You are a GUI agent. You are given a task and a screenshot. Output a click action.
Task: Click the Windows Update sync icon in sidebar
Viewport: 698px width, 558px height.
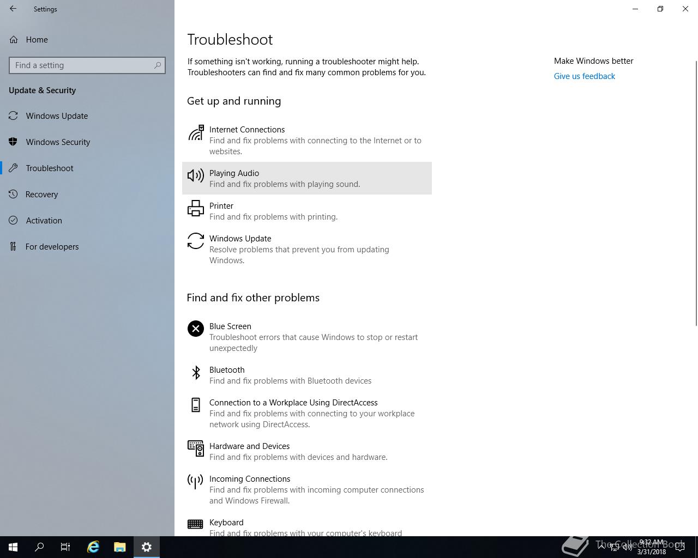click(14, 116)
